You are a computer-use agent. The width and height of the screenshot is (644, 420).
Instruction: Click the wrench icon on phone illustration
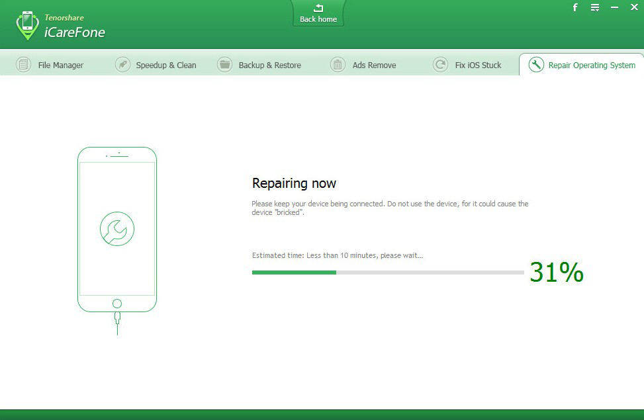117,229
